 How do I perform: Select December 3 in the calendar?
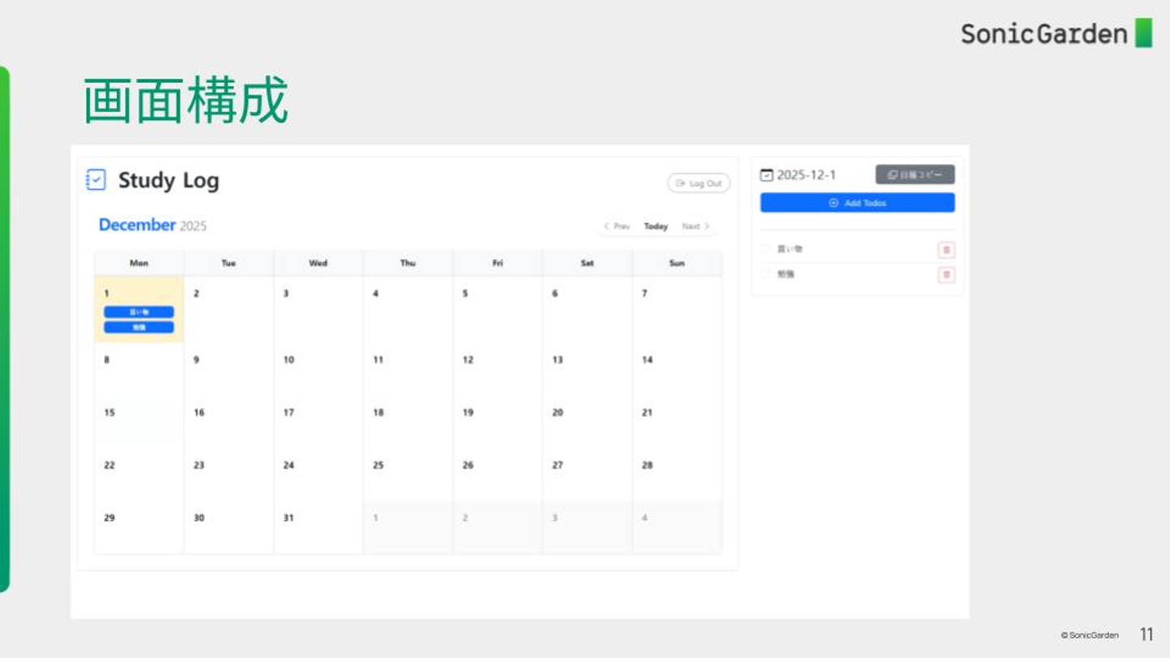[318, 310]
